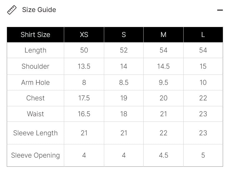Click the L Sleeve Opening value 5
The height and width of the screenshot is (172, 231).
[x=203, y=155]
